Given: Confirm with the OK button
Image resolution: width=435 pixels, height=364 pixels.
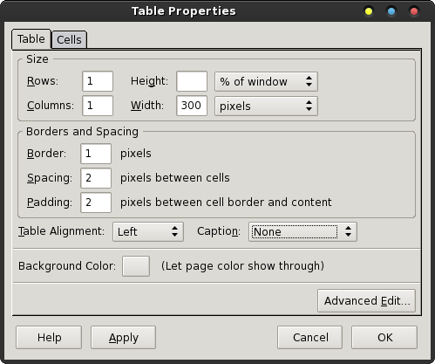Looking at the screenshot, I should click(384, 338).
